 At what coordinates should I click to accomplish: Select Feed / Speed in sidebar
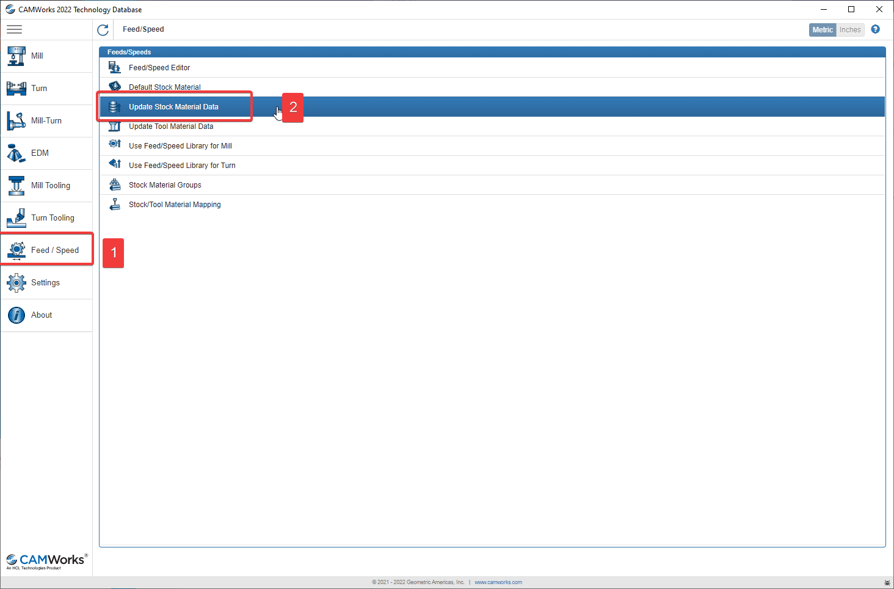[46, 251]
